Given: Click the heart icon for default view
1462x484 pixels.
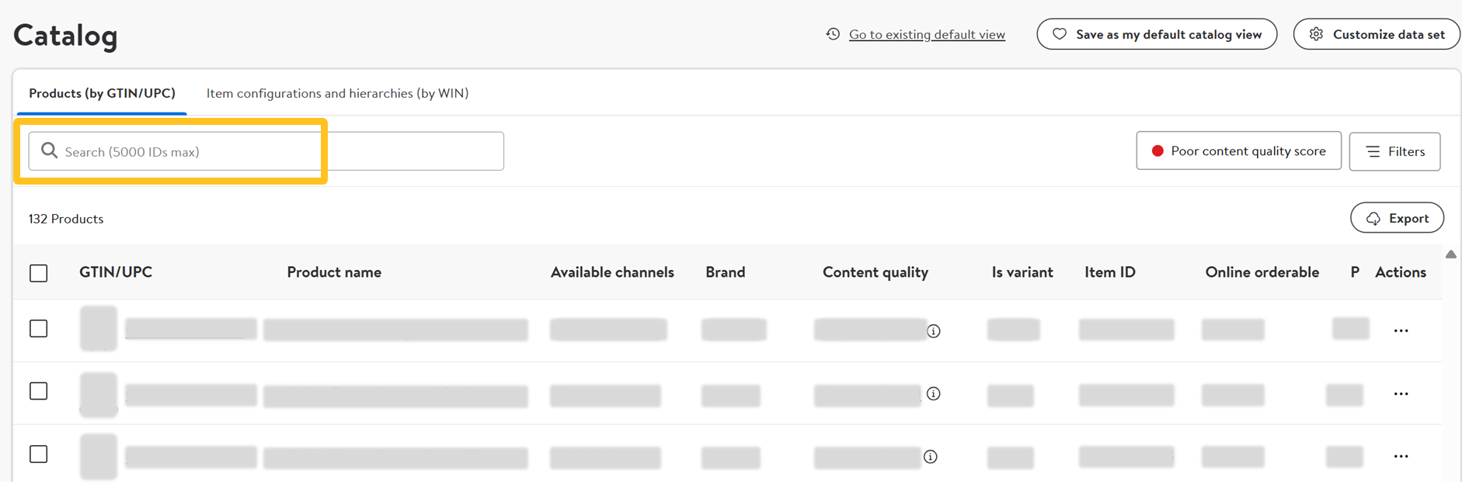Looking at the screenshot, I should click(x=1059, y=34).
